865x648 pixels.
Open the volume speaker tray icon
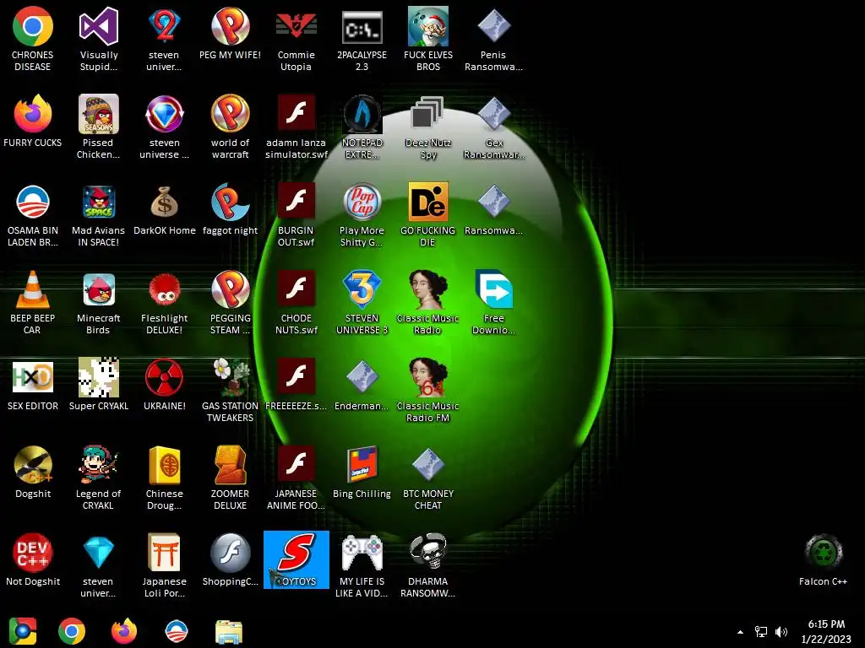point(781,632)
